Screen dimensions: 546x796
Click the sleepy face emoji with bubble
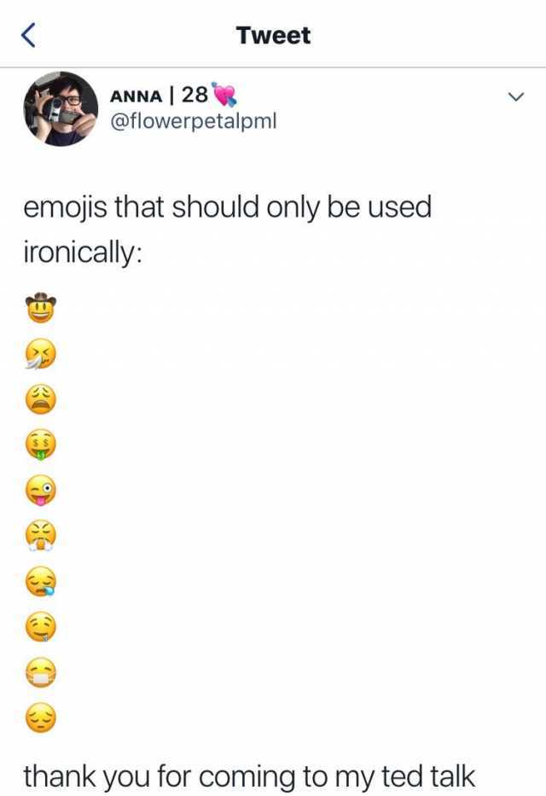click(41, 582)
